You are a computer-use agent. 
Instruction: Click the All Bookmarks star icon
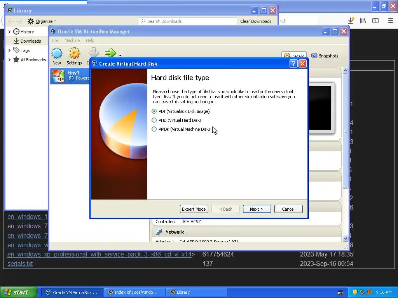pos(16,59)
